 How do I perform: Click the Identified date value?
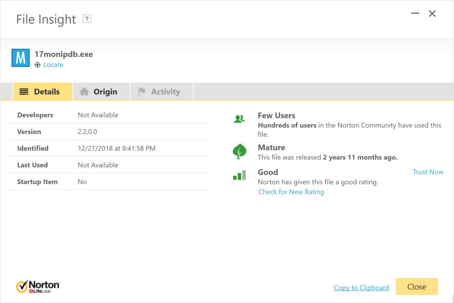click(x=116, y=148)
